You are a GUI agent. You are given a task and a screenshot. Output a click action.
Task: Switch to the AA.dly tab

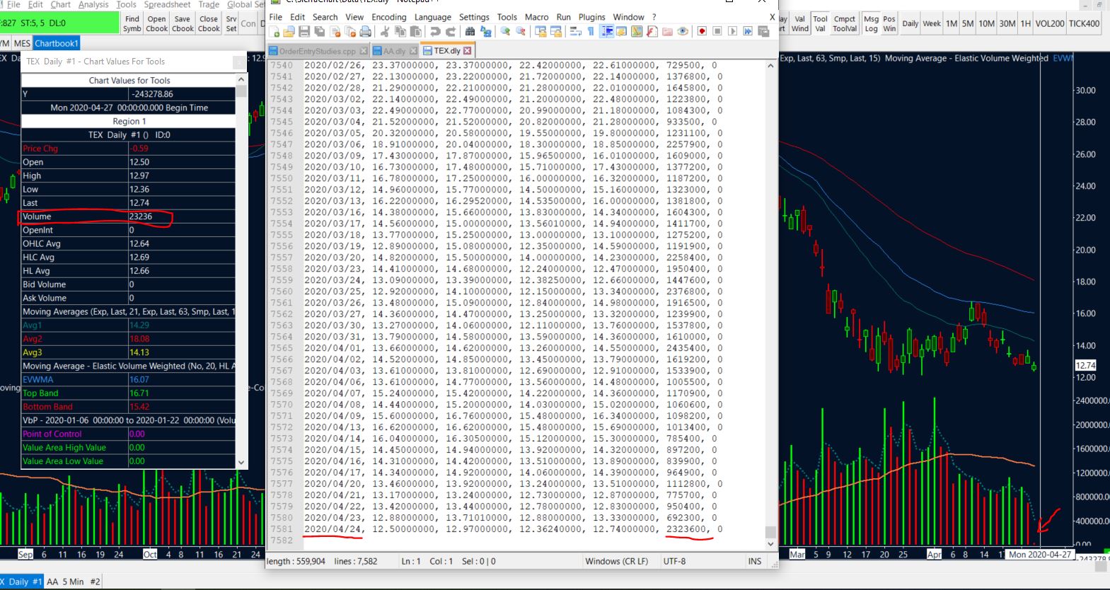[x=394, y=51]
